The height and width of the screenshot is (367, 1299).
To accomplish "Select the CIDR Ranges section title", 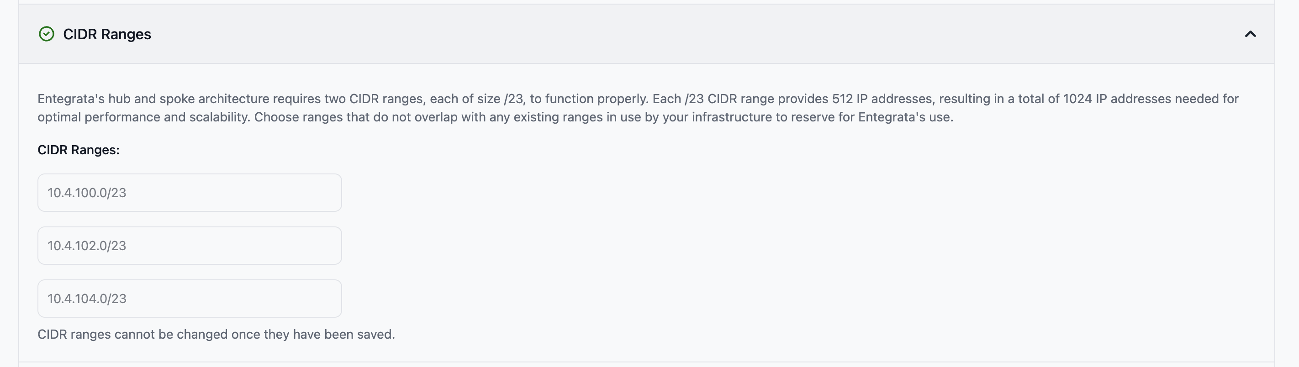I will [107, 34].
